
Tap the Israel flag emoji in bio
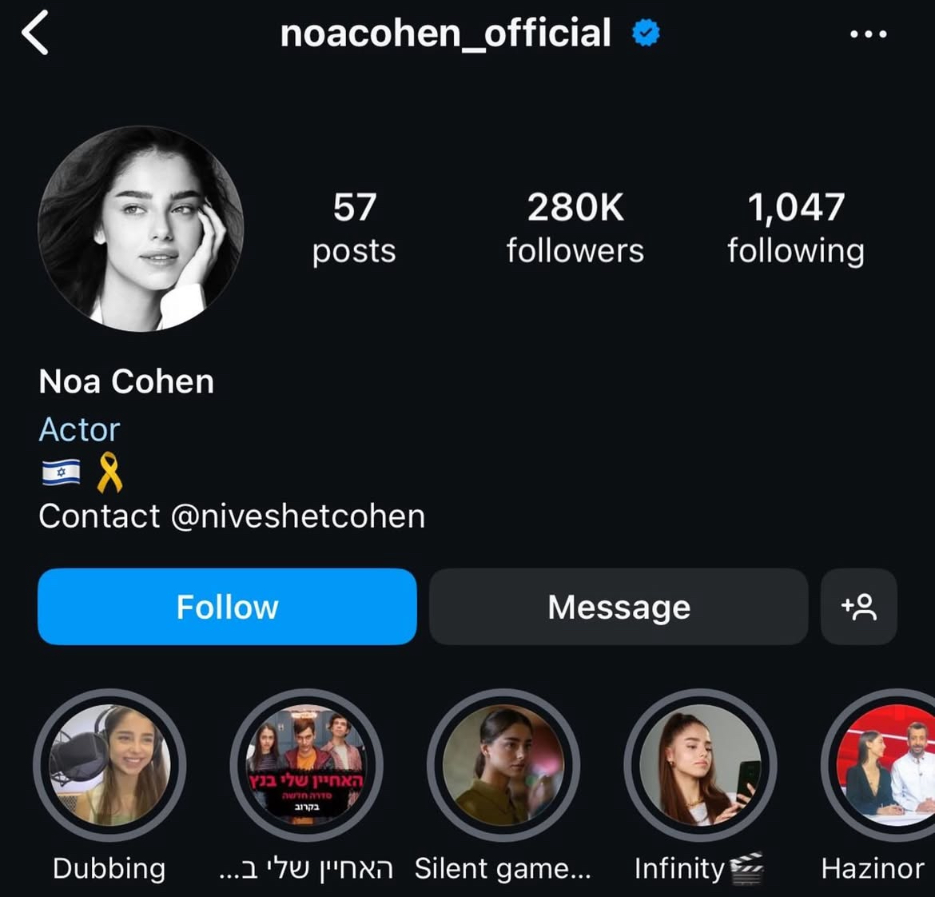click(61, 472)
